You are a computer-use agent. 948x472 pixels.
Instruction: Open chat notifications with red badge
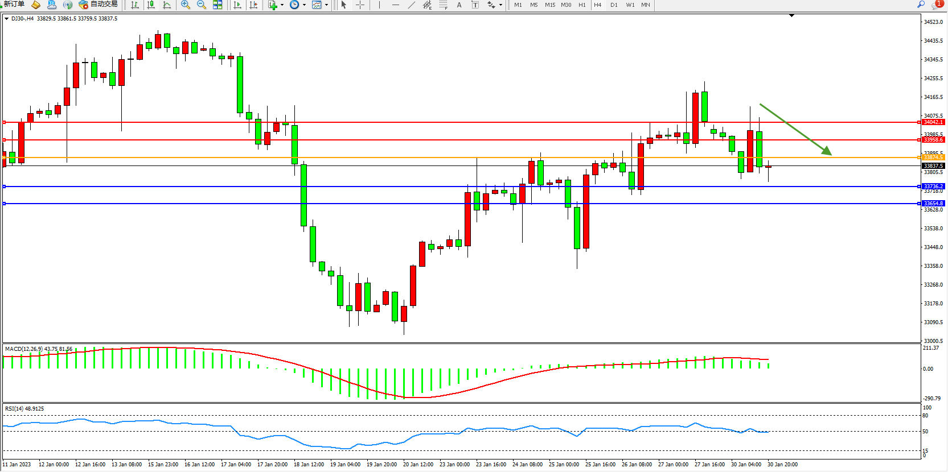(x=937, y=5)
